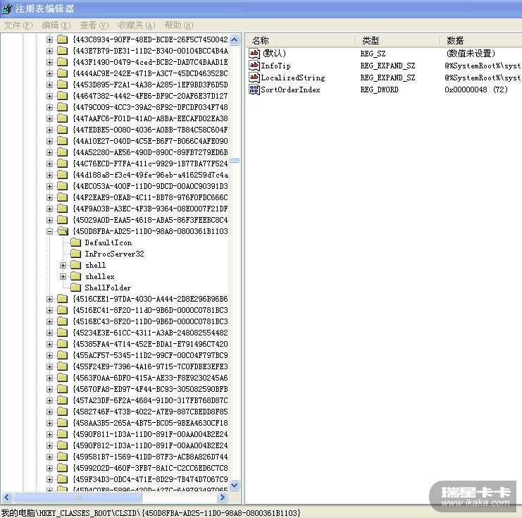Expand the {44C76ECD-F7FA key

pos(49,164)
